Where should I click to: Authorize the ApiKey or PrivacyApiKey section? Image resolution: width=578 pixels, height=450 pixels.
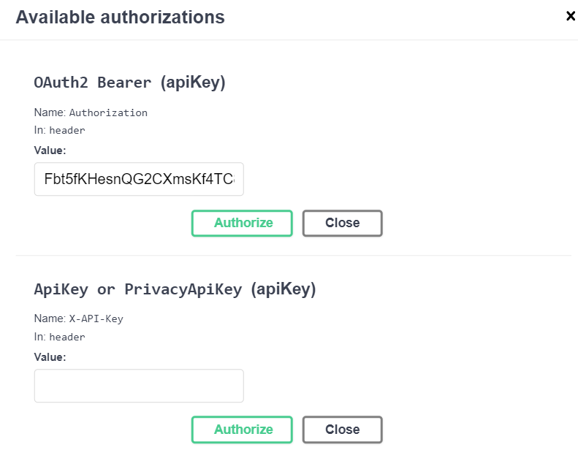coord(242,430)
